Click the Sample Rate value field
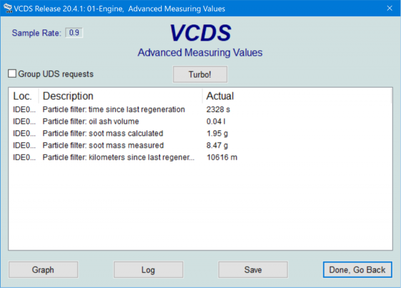The image size is (401, 288). coord(75,33)
